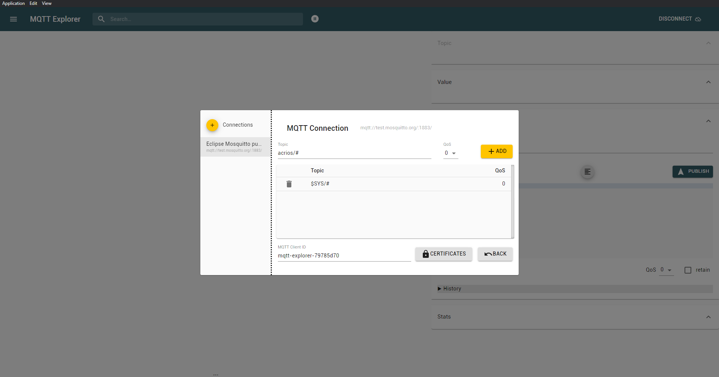Click the BACK button in the dialog
Viewport: 719px width, 377px height.
pos(495,254)
